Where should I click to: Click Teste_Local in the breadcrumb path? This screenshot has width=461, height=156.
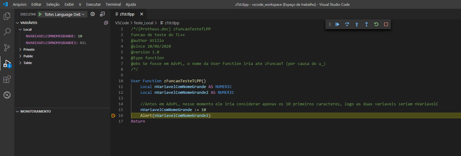[x=144, y=23]
